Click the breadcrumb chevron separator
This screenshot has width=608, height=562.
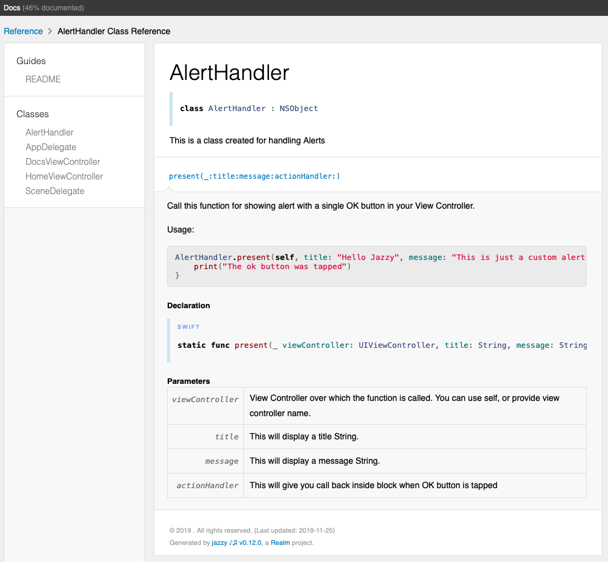tap(50, 32)
